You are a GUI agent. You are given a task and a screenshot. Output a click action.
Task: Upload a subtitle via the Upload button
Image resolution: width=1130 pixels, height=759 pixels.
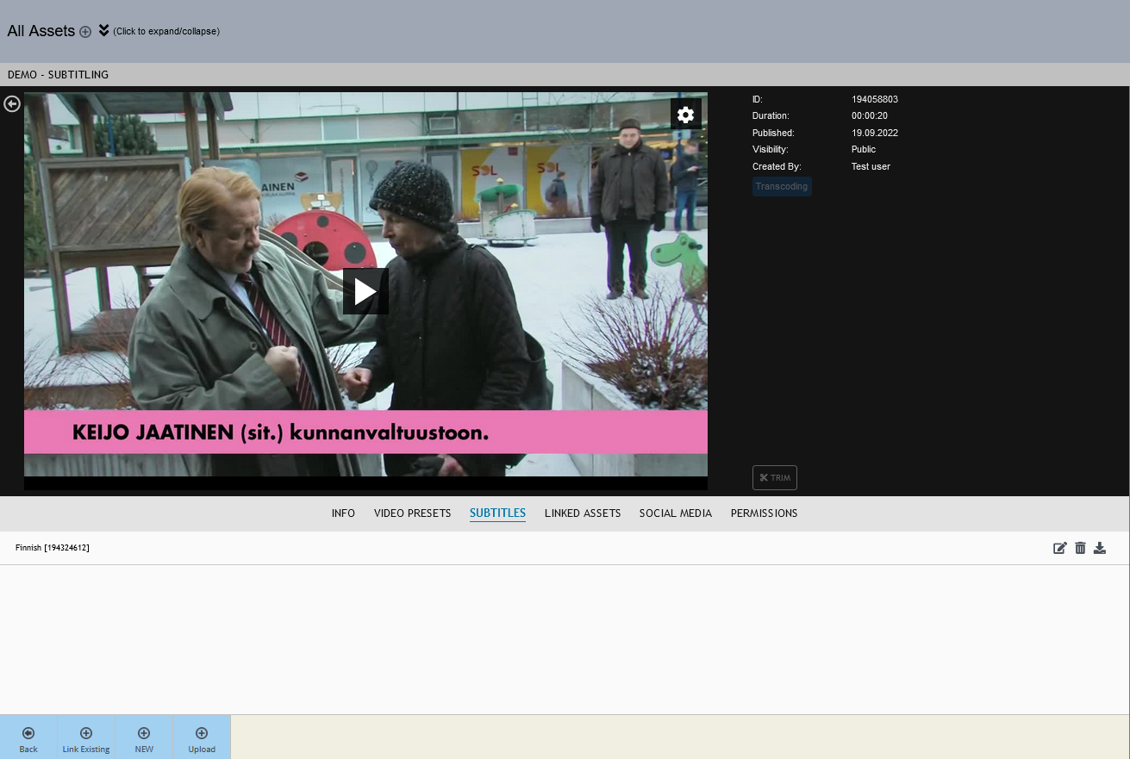(x=202, y=737)
